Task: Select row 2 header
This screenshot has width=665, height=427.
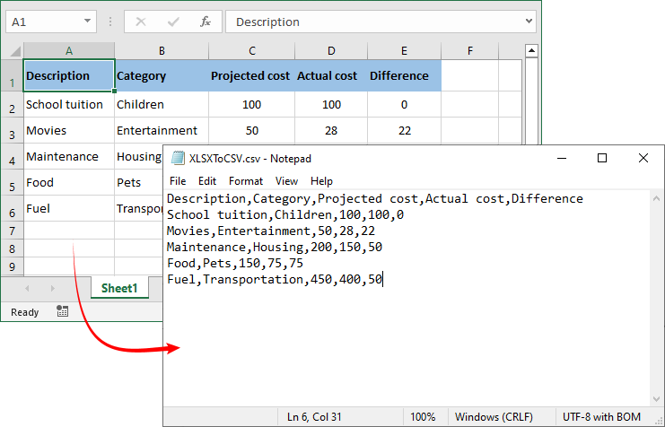Action: (12, 104)
